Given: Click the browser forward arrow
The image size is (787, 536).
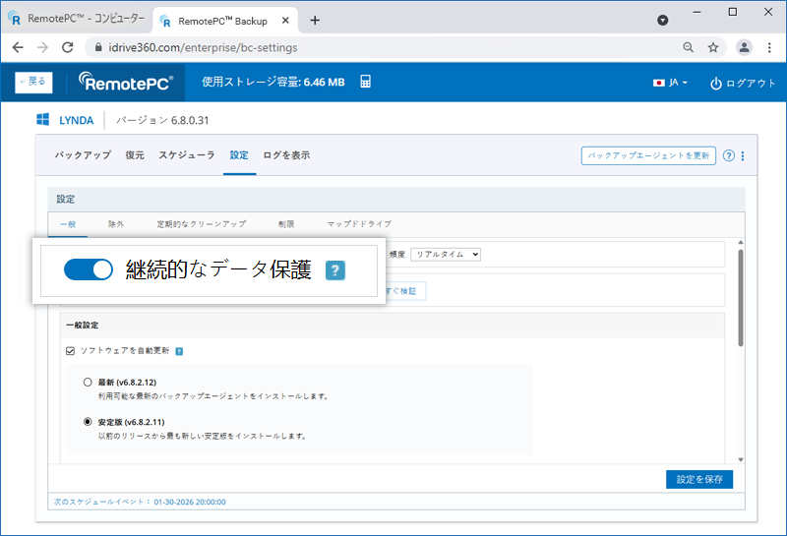Looking at the screenshot, I should coord(43,47).
